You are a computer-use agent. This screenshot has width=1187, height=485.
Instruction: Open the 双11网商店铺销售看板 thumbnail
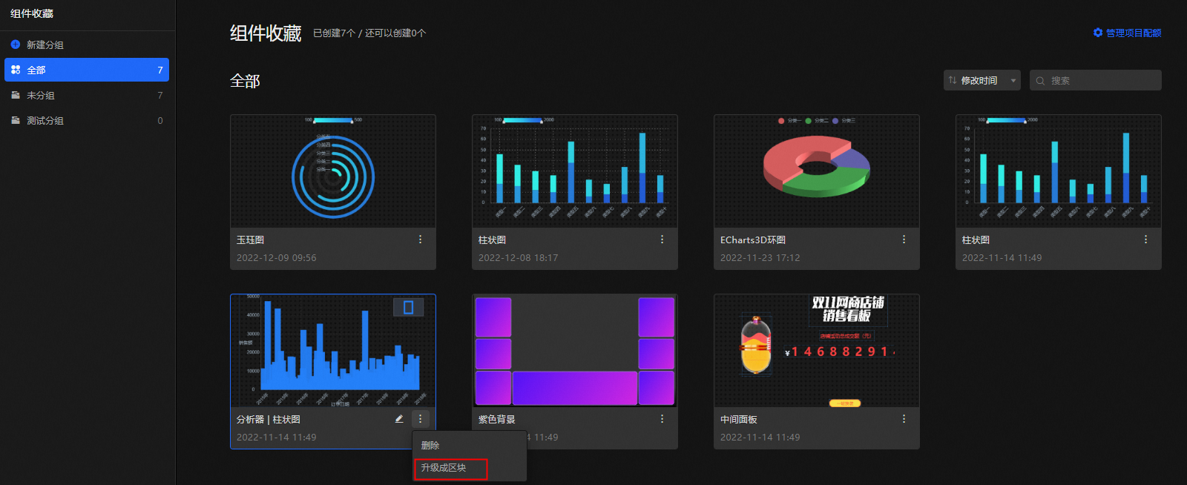pos(816,351)
